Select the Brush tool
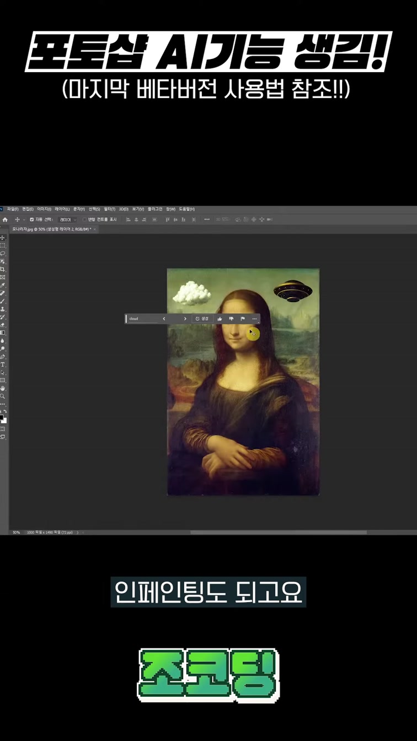 pos(3,301)
